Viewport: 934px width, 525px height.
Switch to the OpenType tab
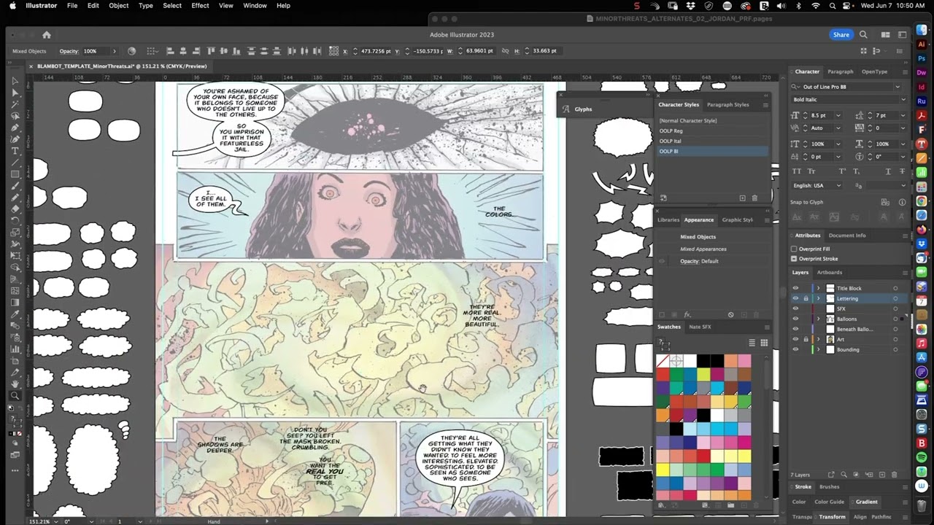pos(874,71)
